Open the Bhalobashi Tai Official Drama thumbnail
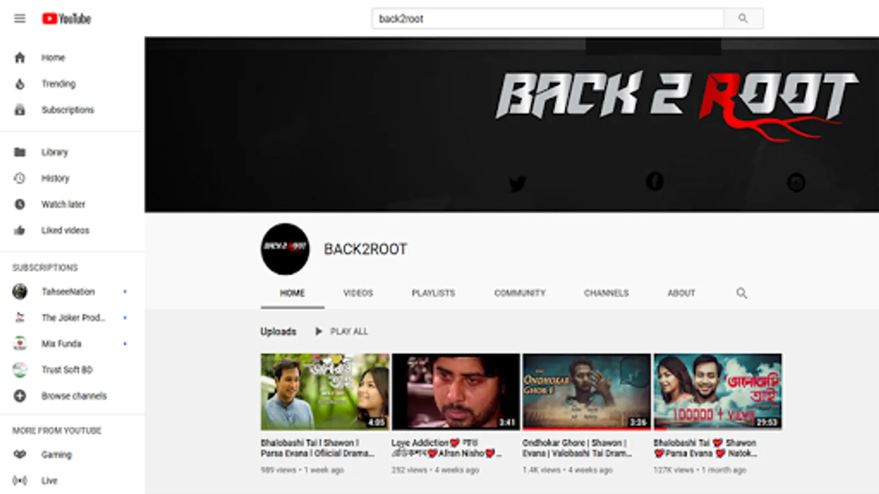Screen dimensions: 879x494 [x=325, y=391]
